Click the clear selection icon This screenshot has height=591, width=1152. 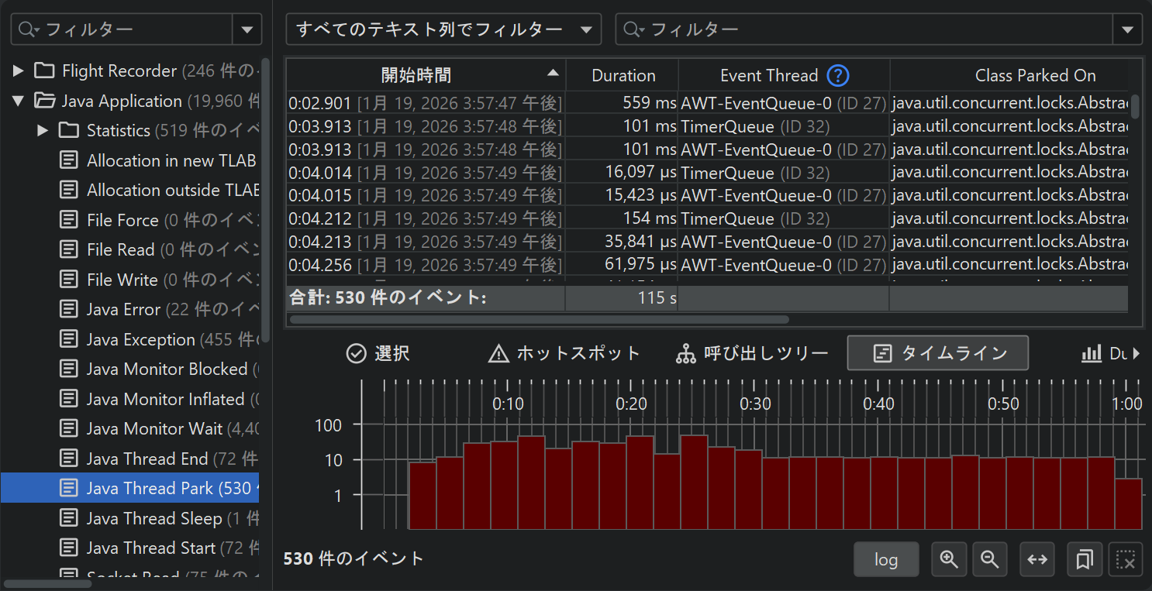pos(1126,559)
